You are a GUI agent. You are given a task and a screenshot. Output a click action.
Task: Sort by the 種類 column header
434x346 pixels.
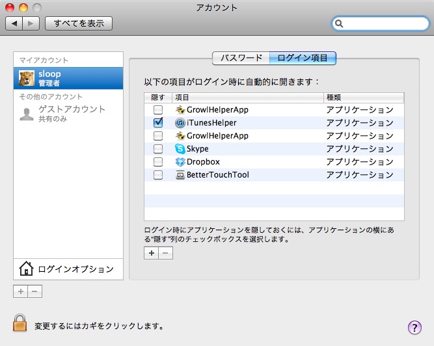click(364, 98)
